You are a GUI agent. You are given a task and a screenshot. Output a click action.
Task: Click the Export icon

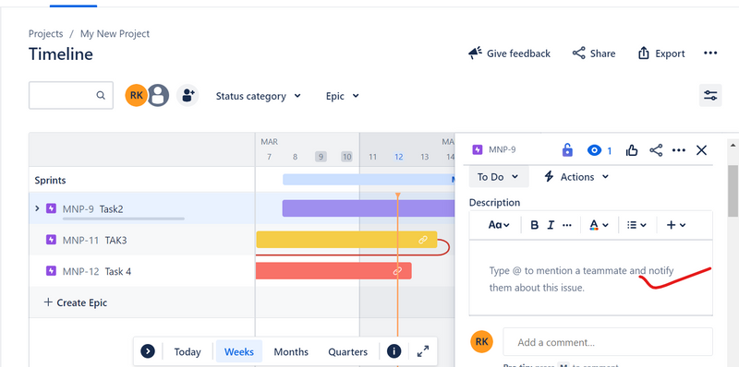point(643,53)
